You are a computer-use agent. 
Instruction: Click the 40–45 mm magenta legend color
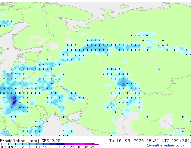[82, 144]
